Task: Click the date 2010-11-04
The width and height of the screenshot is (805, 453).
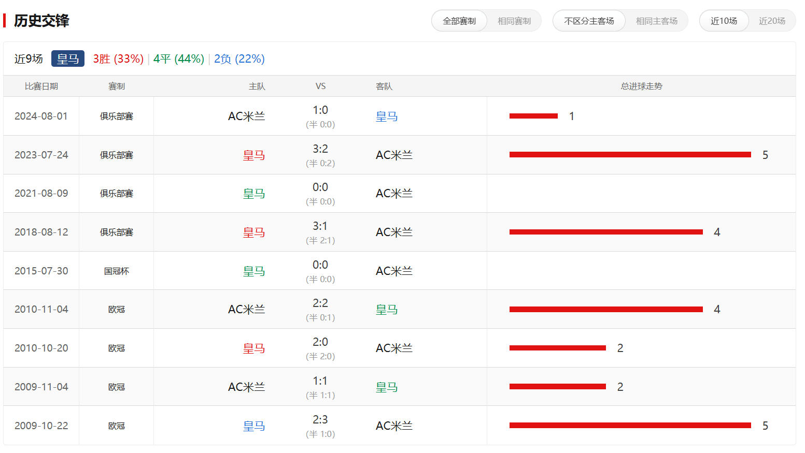Action: 41,309
